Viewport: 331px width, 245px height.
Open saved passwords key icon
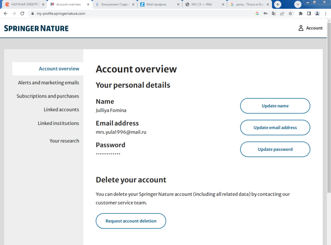[x=265, y=14]
